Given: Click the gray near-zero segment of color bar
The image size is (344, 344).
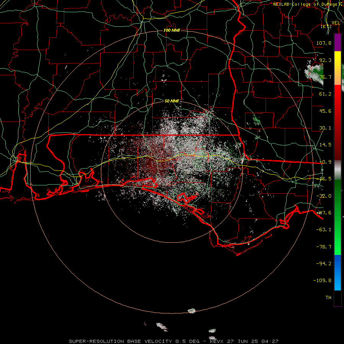Looking at the screenshot, I should pos(338,170).
